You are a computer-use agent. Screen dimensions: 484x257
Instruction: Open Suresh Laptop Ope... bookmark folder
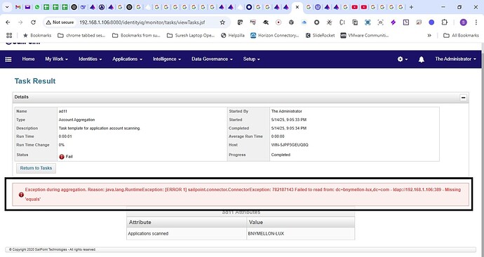point(191,36)
